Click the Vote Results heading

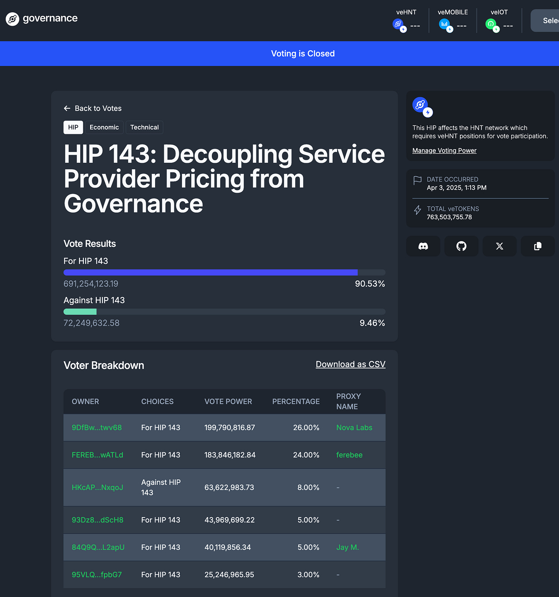(x=89, y=244)
